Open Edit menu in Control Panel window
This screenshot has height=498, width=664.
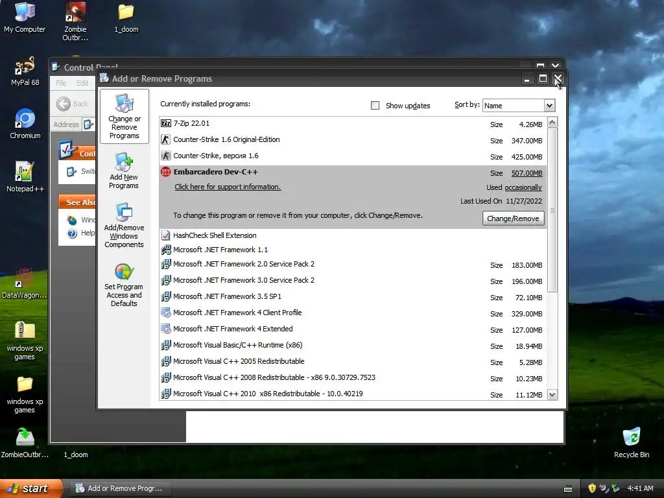point(82,82)
